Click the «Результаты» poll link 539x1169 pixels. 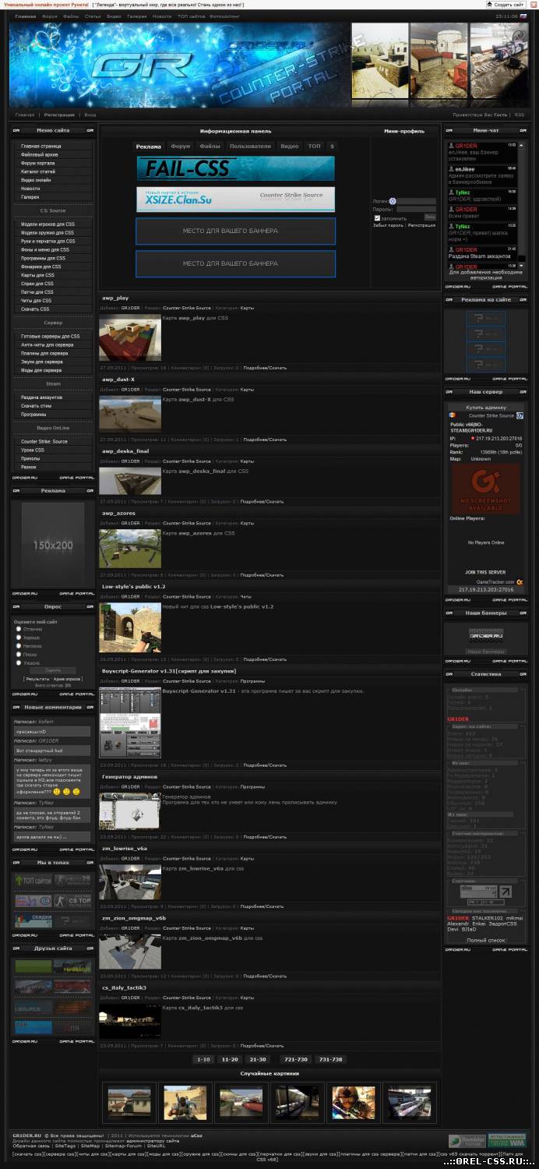[x=37, y=679]
